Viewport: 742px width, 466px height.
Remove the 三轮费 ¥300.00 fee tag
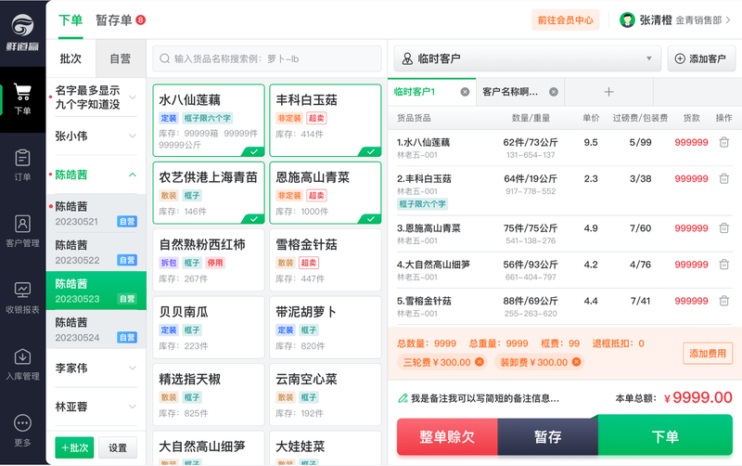tap(480, 362)
